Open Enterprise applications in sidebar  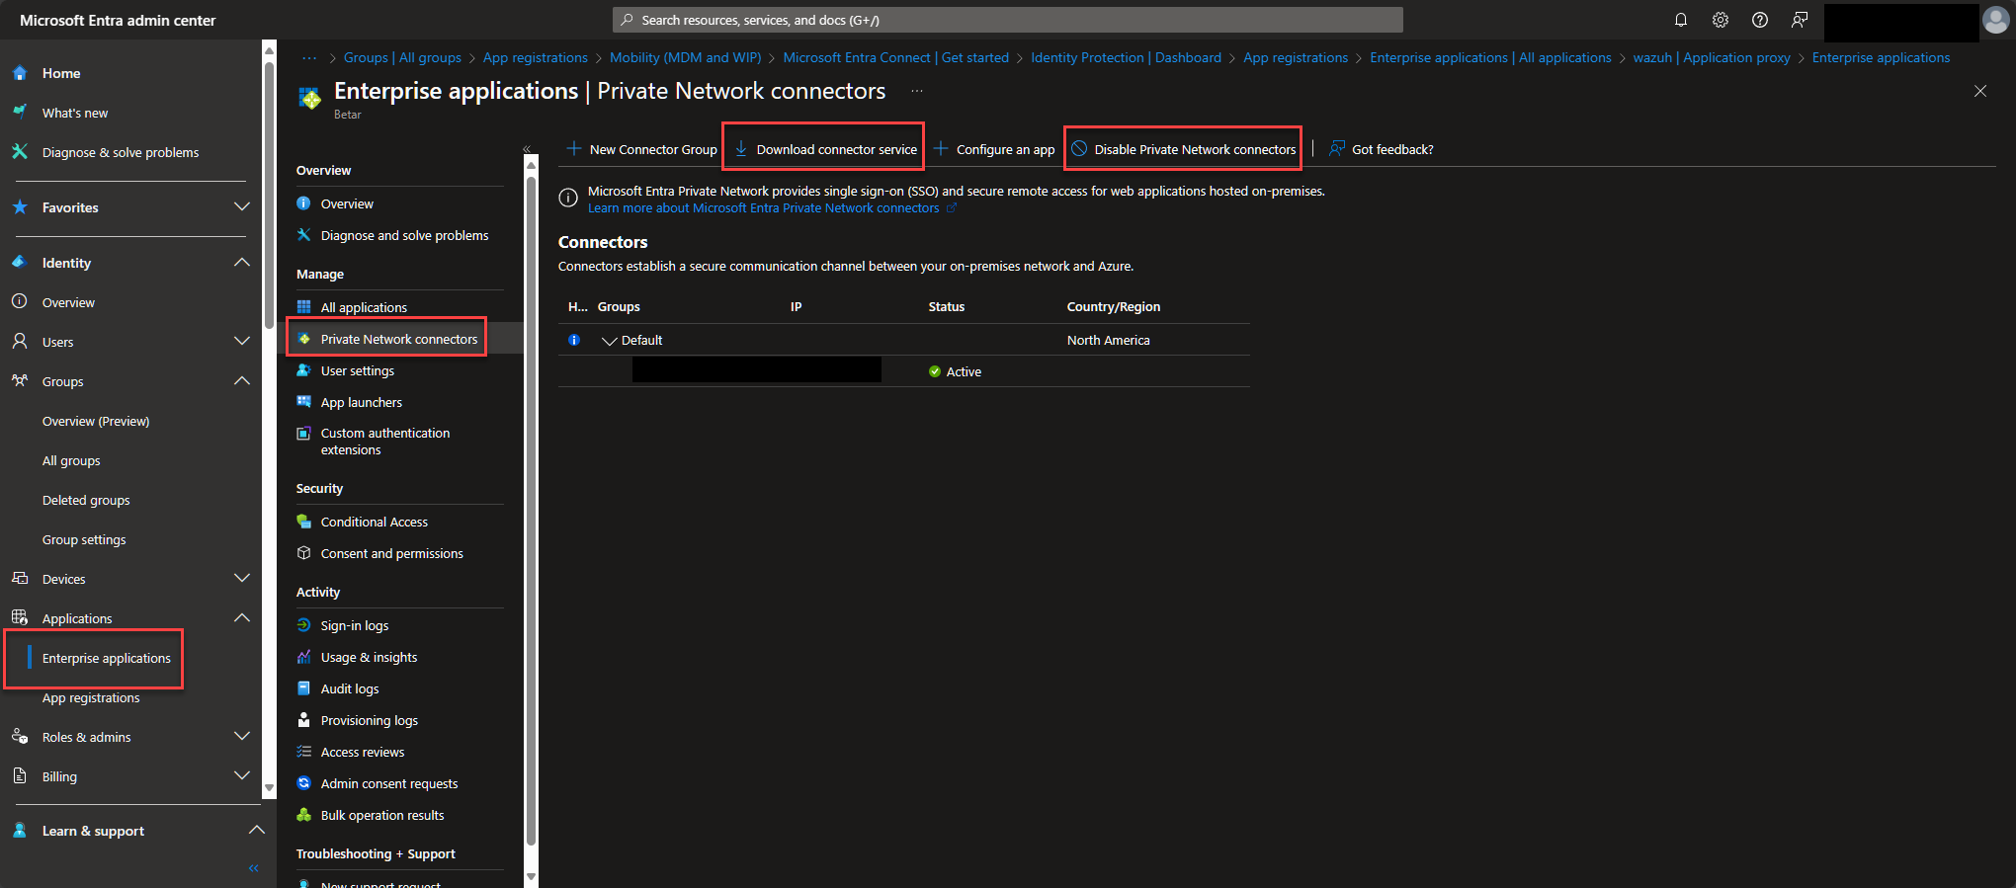click(x=106, y=658)
